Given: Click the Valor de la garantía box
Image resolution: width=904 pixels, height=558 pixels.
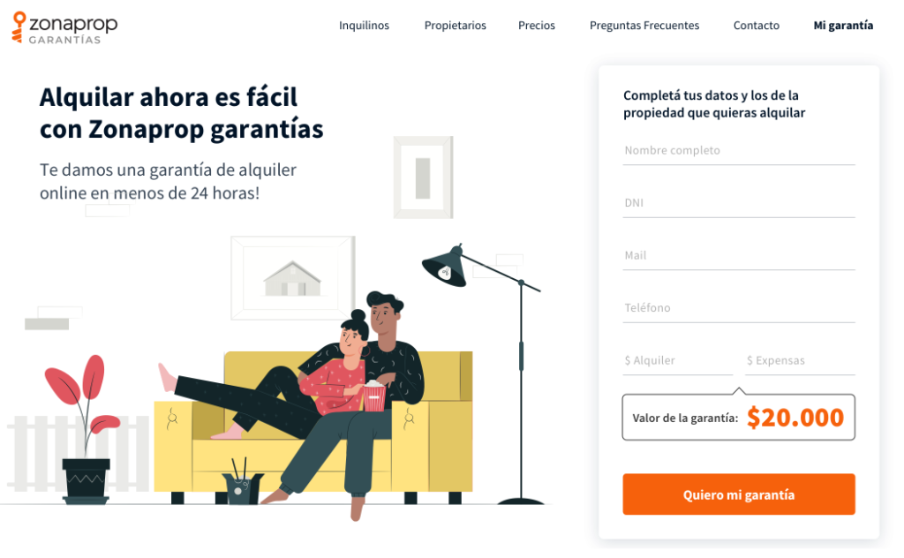Looking at the screenshot, I should (739, 418).
